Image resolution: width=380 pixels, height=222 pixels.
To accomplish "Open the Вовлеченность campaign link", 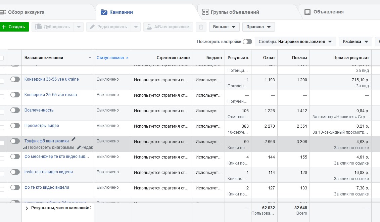I will [39, 110].
